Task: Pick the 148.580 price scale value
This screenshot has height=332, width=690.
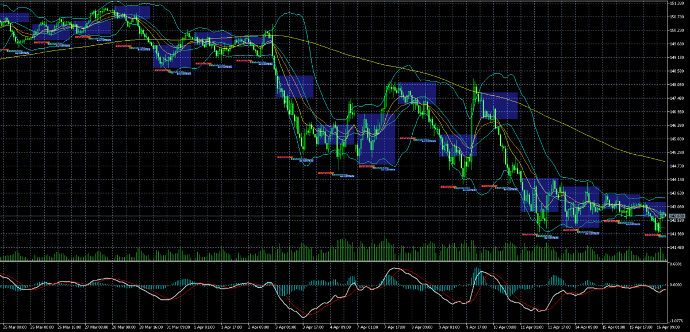Action: click(x=677, y=71)
